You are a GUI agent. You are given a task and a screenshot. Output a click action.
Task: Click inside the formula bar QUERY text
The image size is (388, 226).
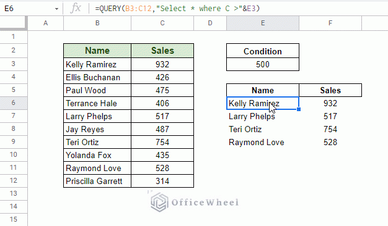177,9
